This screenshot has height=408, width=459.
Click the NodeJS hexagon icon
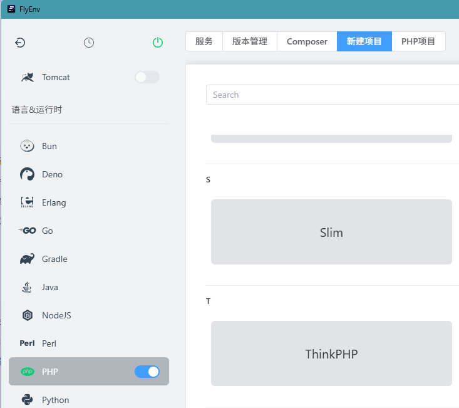point(28,315)
